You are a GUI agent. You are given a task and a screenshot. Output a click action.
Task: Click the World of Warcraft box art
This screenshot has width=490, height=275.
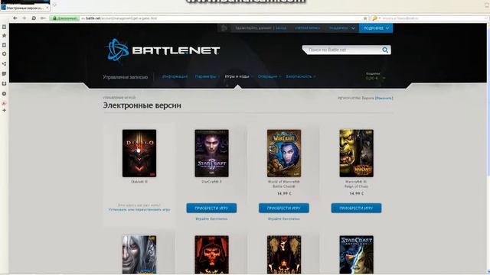click(x=284, y=153)
